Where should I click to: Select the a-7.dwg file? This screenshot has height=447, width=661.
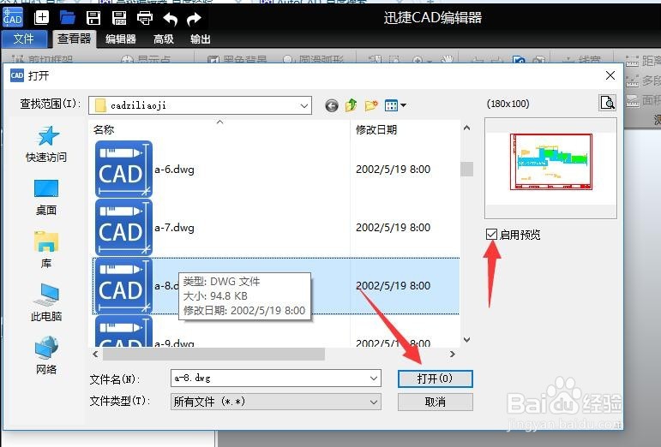tap(175, 228)
